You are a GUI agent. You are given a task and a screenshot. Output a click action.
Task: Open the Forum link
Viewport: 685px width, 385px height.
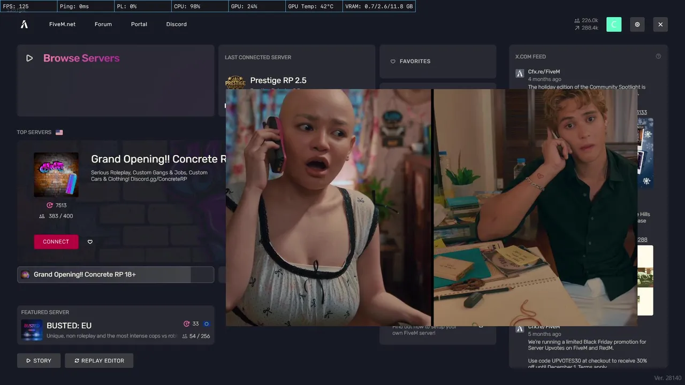point(103,24)
